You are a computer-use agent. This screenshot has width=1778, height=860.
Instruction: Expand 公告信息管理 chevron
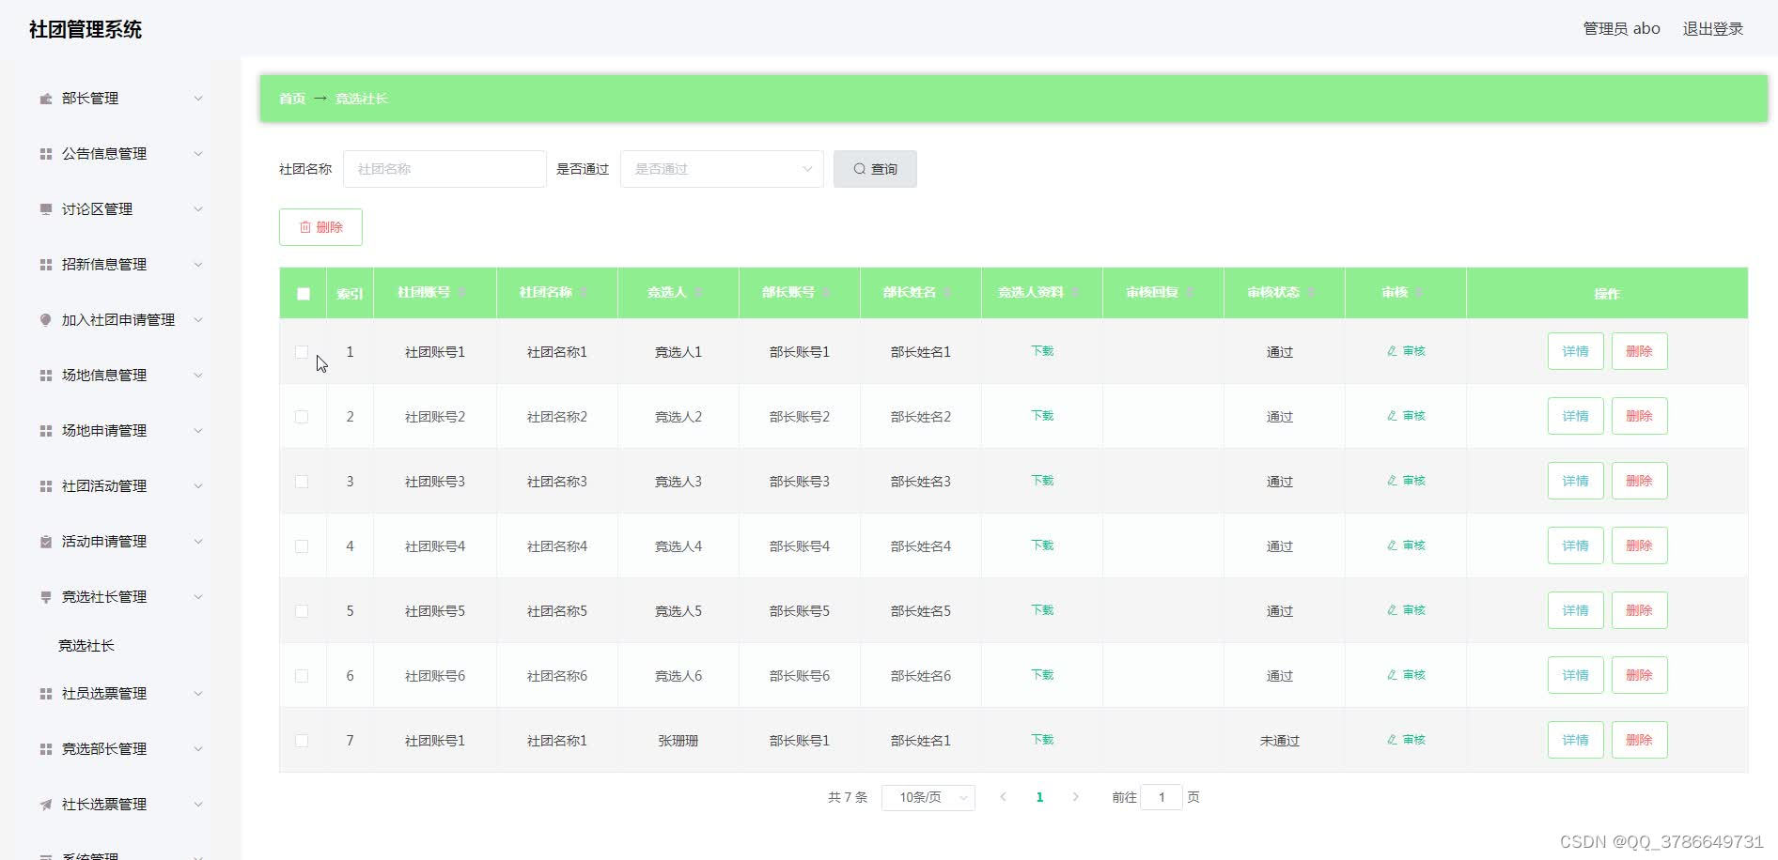click(198, 154)
